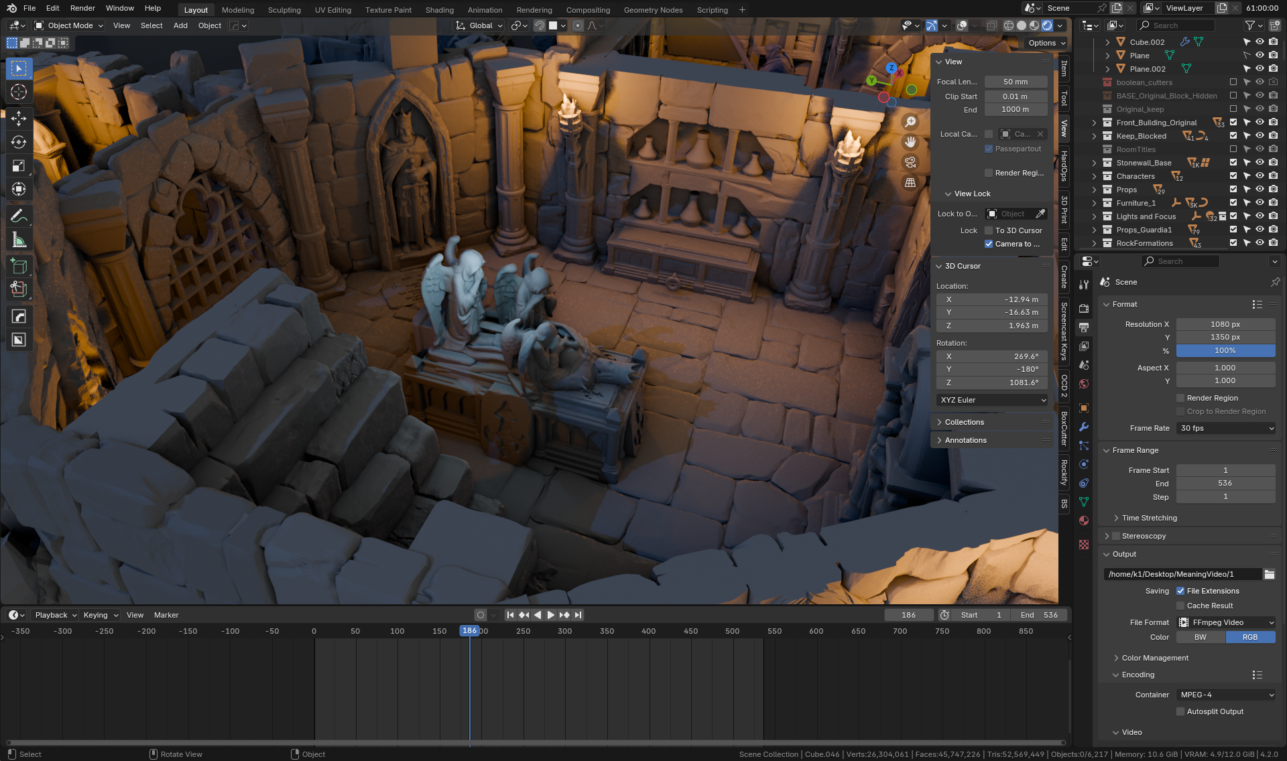Hide the Characters collection in viewport
This screenshot has width=1287, height=761.
1260,176
